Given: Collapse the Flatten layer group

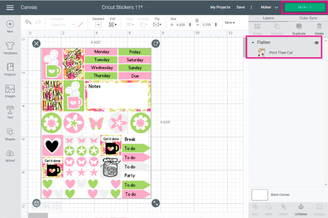Looking at the screenshot, I should point(253,43).
